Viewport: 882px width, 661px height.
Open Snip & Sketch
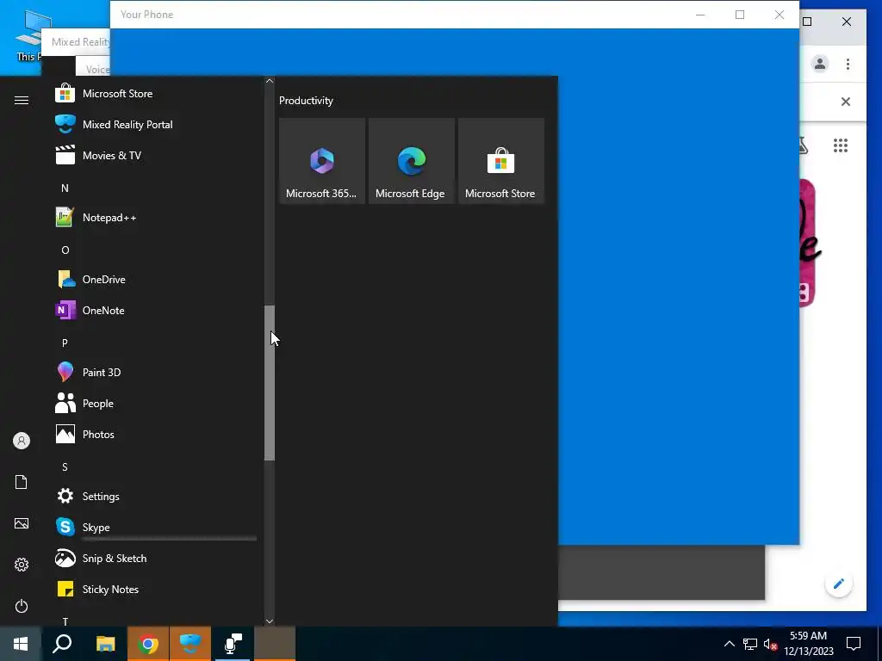coord(155,558)
